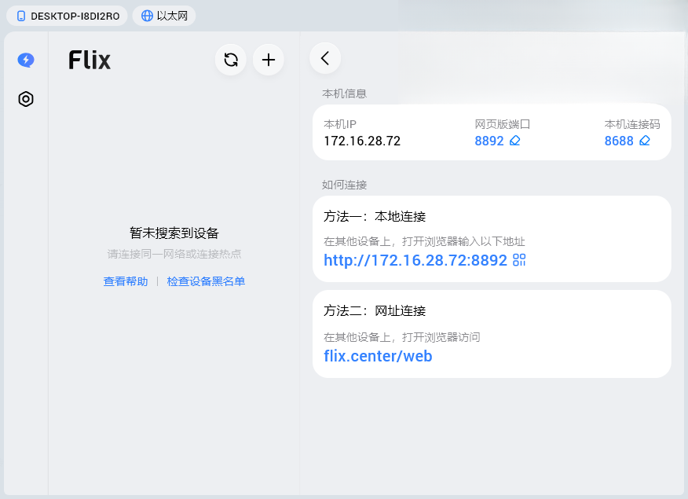Go back using the left arrow
Image resolution: width=688 pixels, height=499 pixels.
[325, 58]
